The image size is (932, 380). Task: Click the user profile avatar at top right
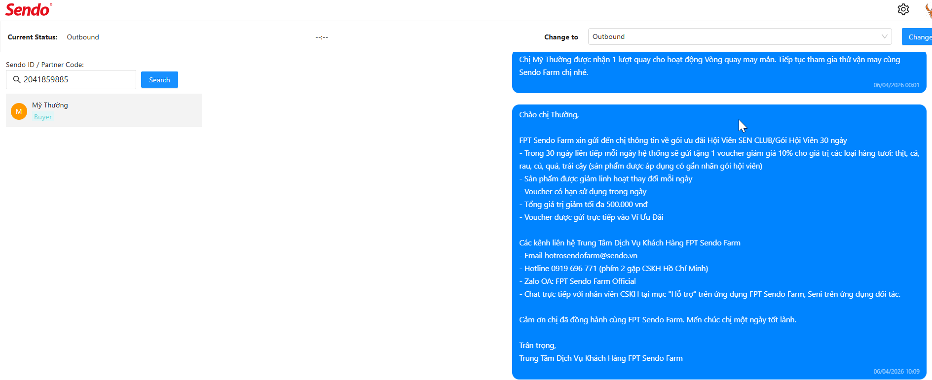click(x=928, y=10)
